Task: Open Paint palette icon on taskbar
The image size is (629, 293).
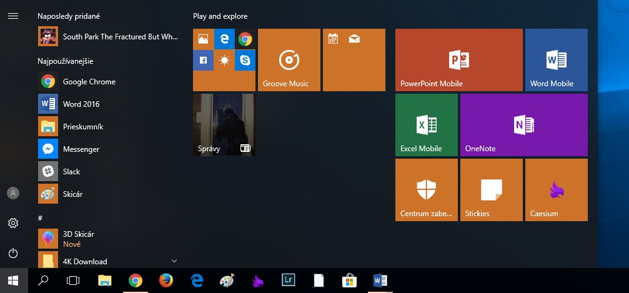Action: point(227,281)
